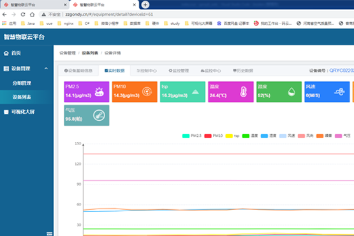
Task: Toggle tsp series in chart legend
Action: (232, 135)
